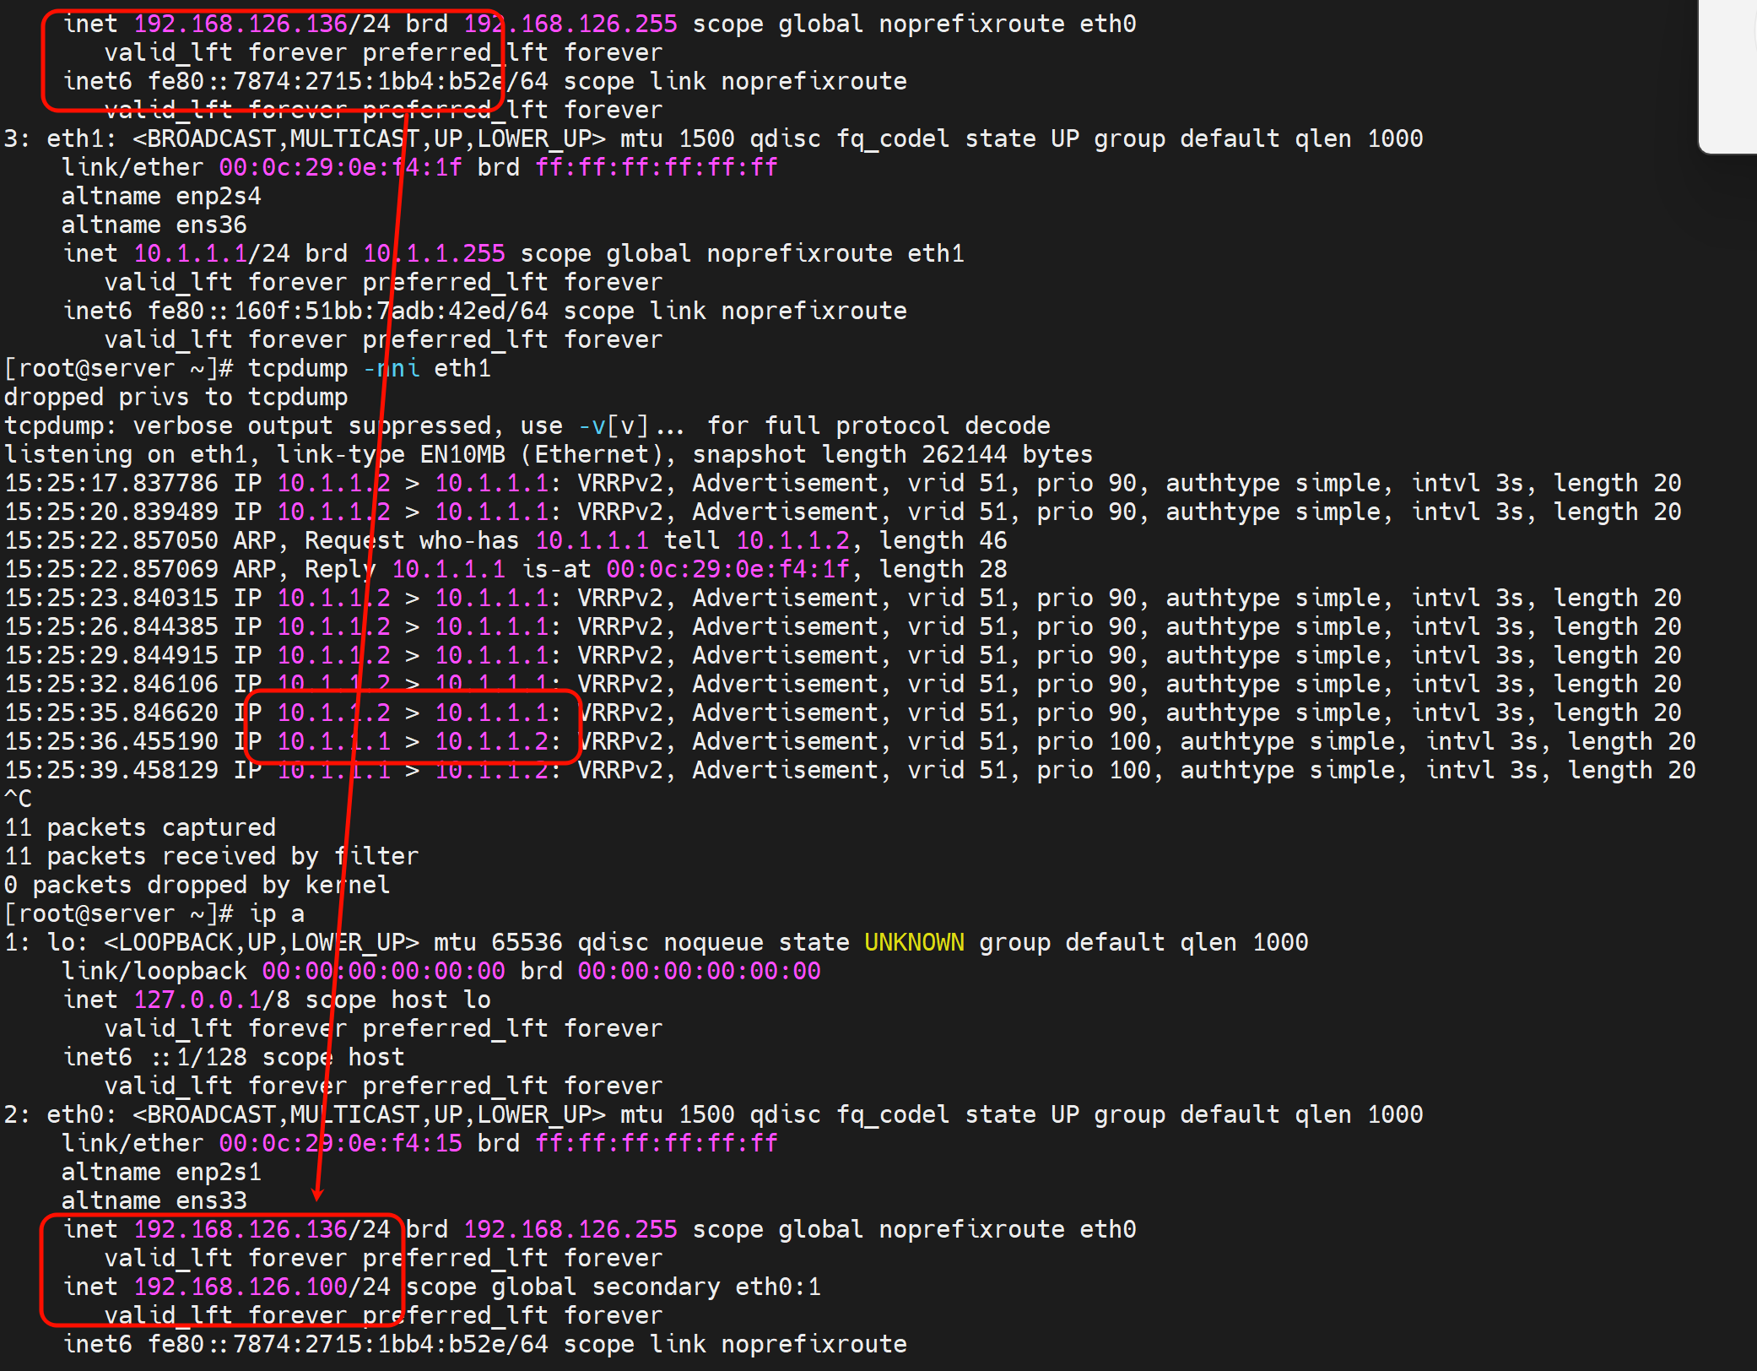
Task: Click the '11 packets captured' line
Action: [x=140, y=828]
